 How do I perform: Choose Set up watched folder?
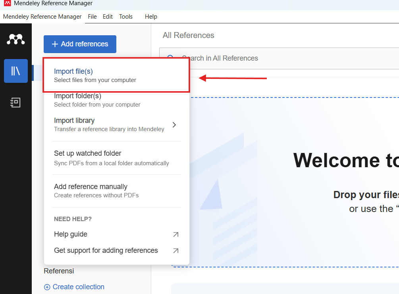point(117,158)
